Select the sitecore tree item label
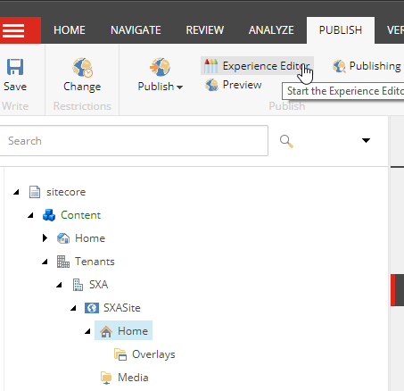404x391 pixels. pos(66,192)
